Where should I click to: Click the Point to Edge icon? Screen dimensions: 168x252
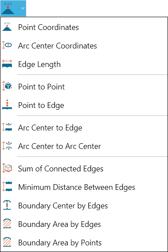click(x=7, y=104)
